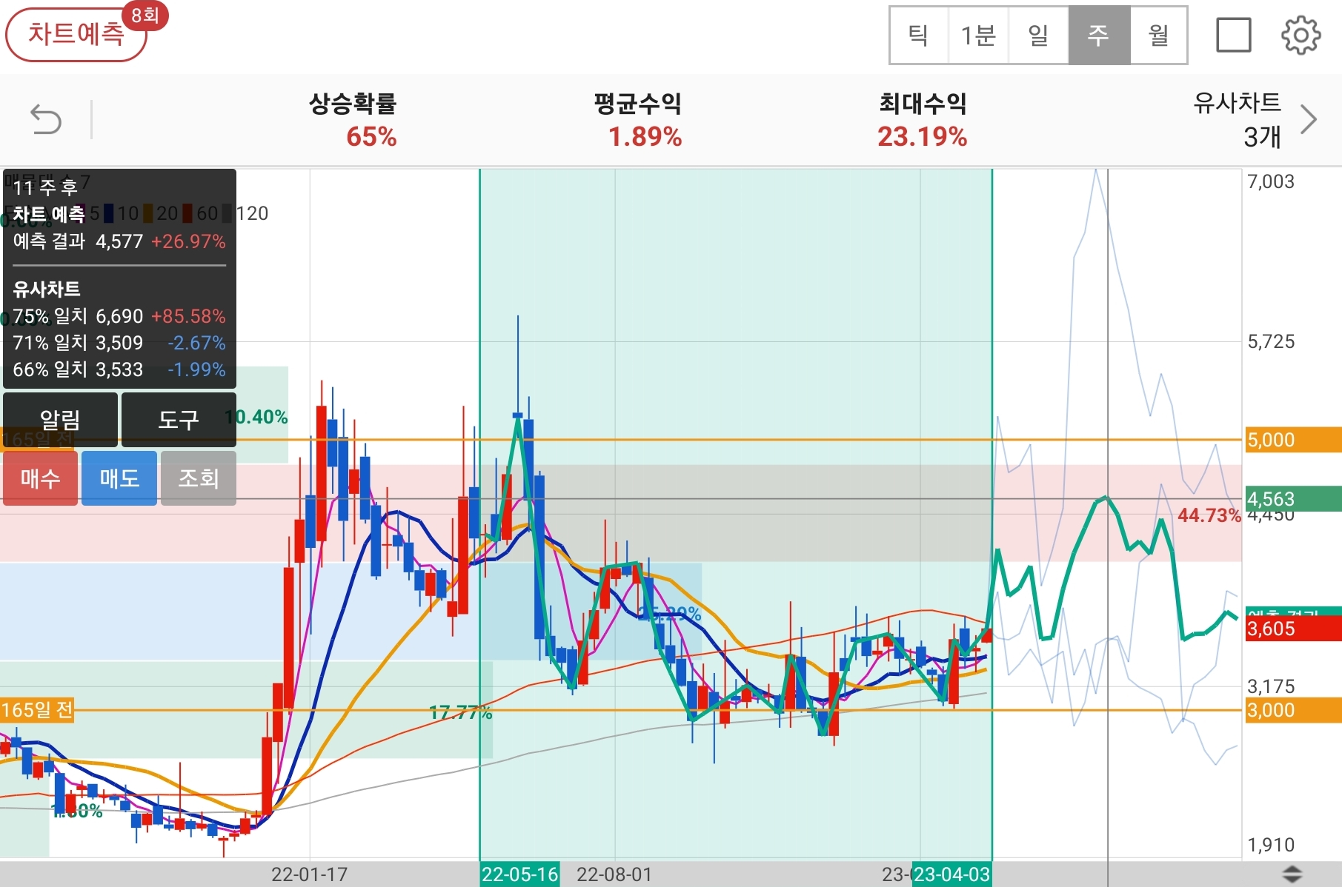This screenshot has width=1342, height=887.
Task: Switch chart to 1분 interval
Action: (978, 35)
